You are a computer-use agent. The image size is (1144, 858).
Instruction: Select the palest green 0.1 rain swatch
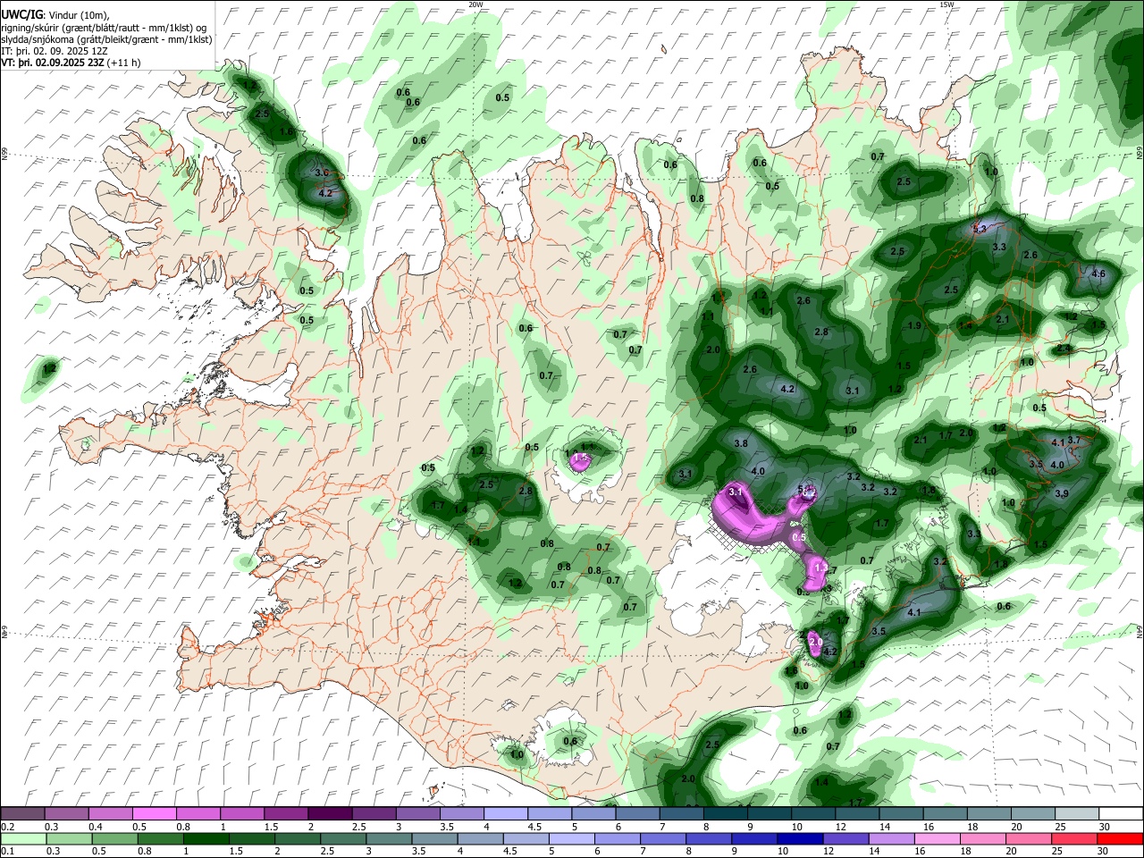22,838
